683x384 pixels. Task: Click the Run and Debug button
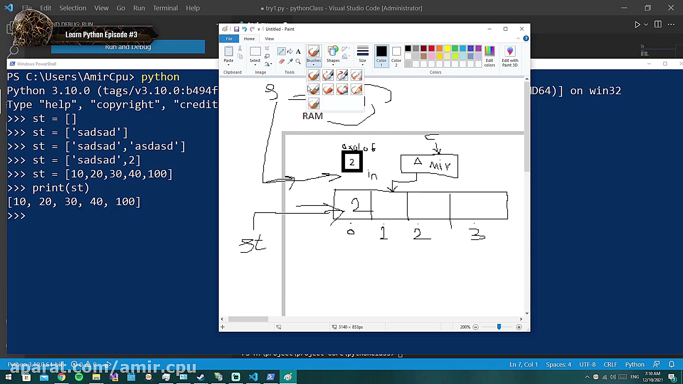[x=128, y=47]
